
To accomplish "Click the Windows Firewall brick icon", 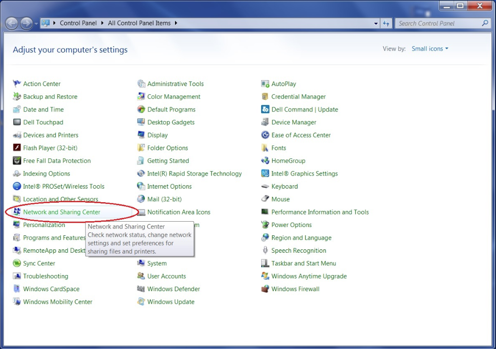I will [265, 289].
